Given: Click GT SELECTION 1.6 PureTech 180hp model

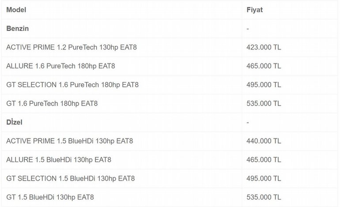Looking at the screenshot, I should point(72,85).
